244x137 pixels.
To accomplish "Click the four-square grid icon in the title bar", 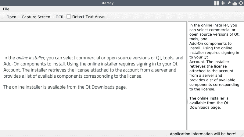I will point(216,3).
